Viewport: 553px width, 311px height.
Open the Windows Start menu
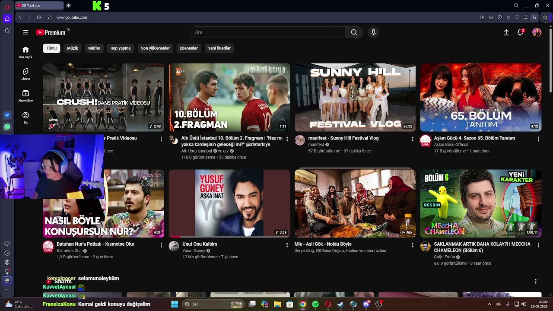(x=175, y=305)
